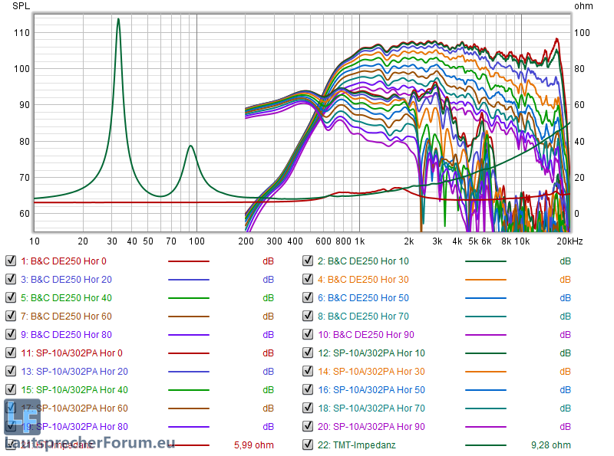Toggle checkbox for B&C DE250 Hor 10
Screen dimensions: 614x456
point(308,261)
